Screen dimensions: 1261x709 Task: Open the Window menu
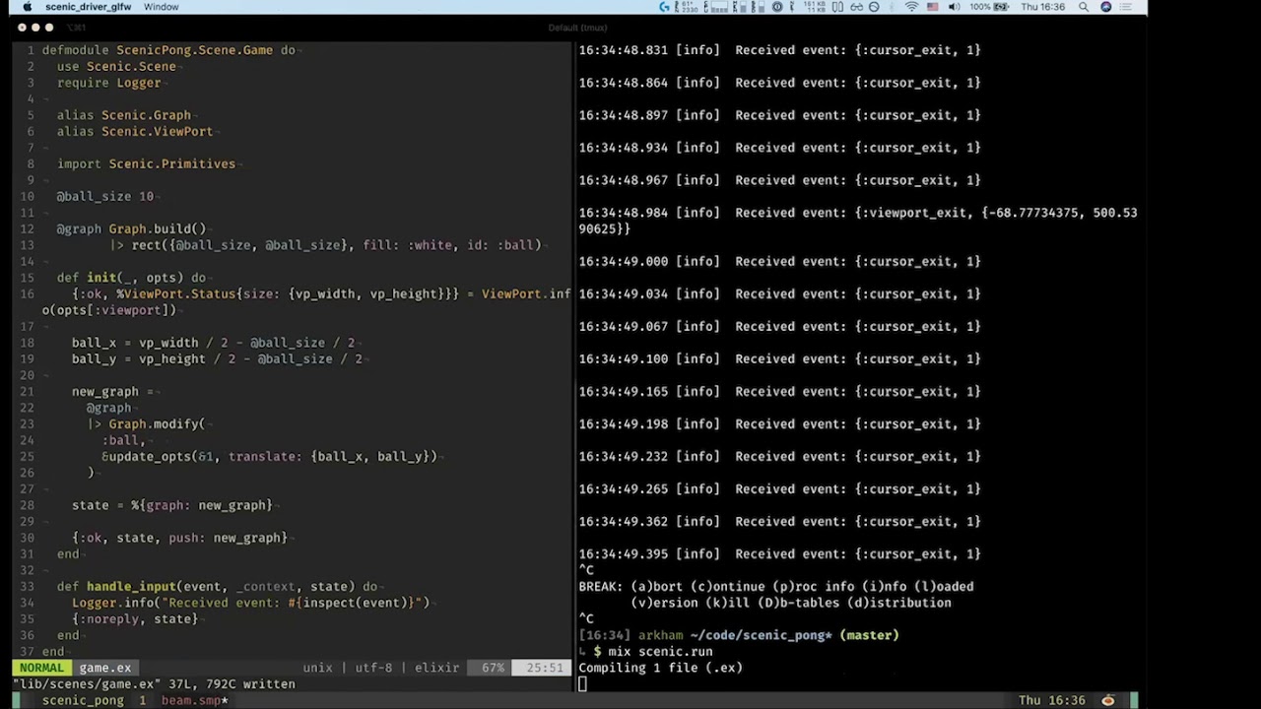[x=161, y=7]
